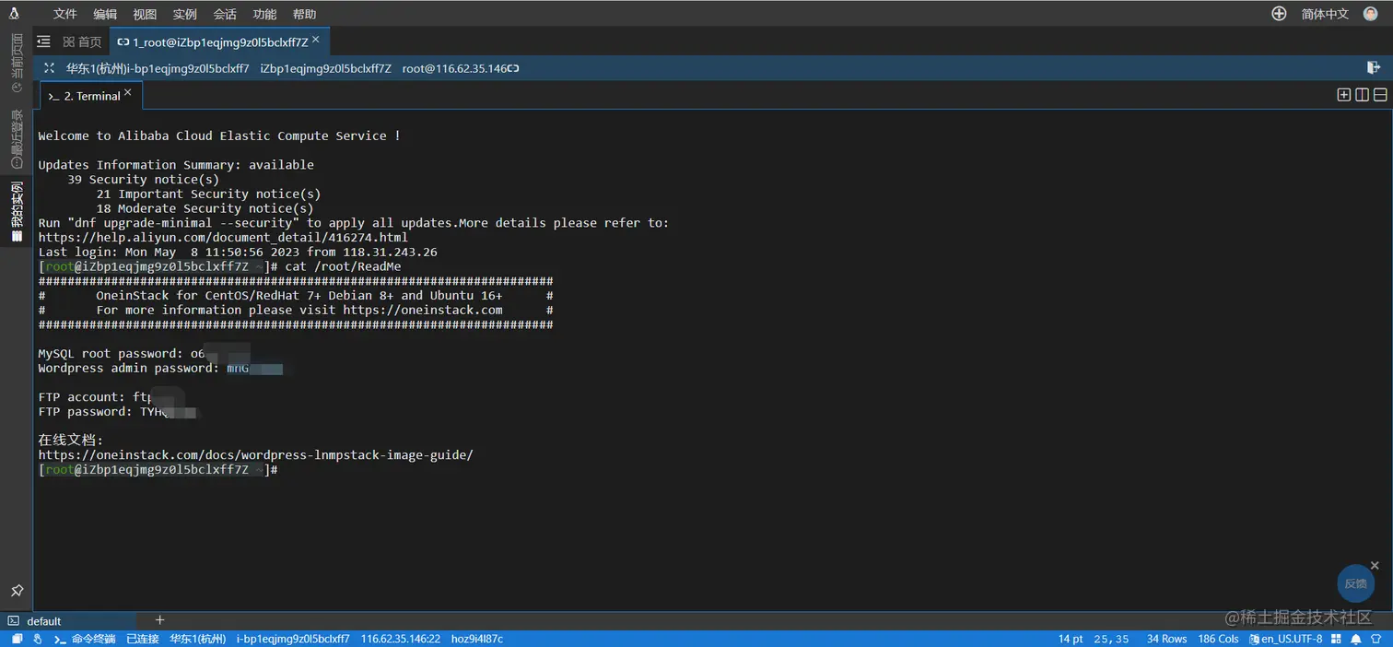Click 华东1(杭州) region in status bar
Image resolution: width=1393 pixels, height=647 pixels.
[x=198, y=639]
